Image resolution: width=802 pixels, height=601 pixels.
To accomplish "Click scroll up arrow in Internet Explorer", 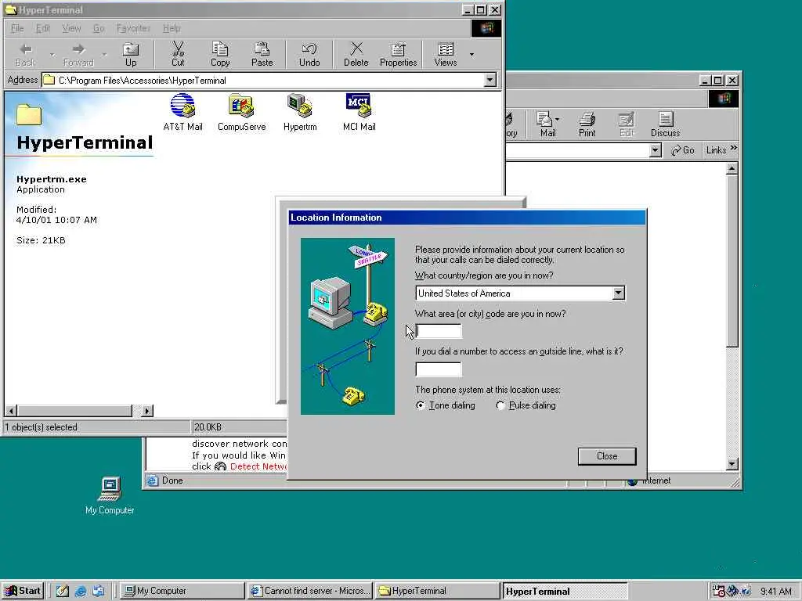I will (x=732, y=168).
